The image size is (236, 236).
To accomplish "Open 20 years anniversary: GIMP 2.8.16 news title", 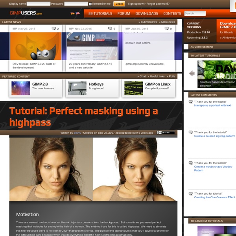I will (x=90, y=66).
